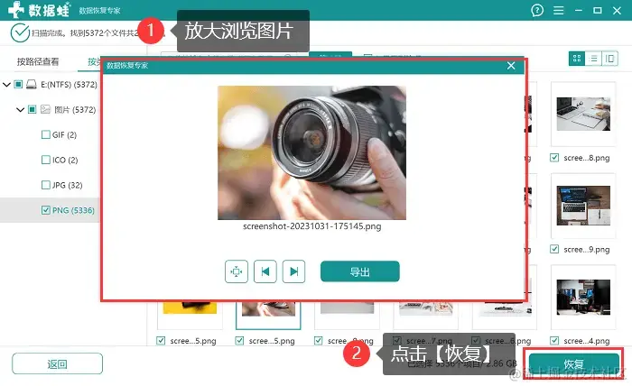
Task: Select the scree...9.png laptop thumbnail
Action: click(x=583, y=206)
